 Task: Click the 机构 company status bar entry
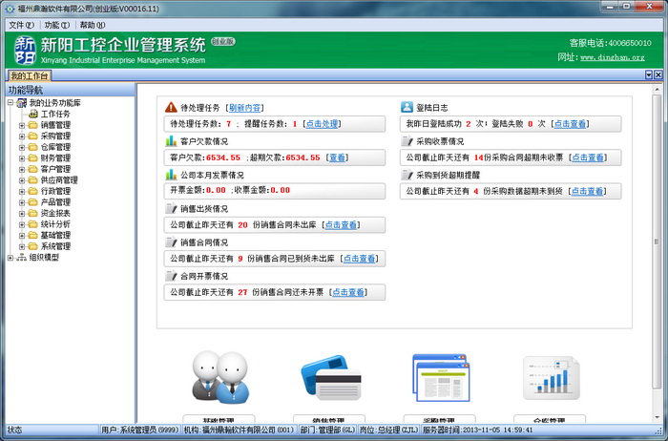point(239,430)
